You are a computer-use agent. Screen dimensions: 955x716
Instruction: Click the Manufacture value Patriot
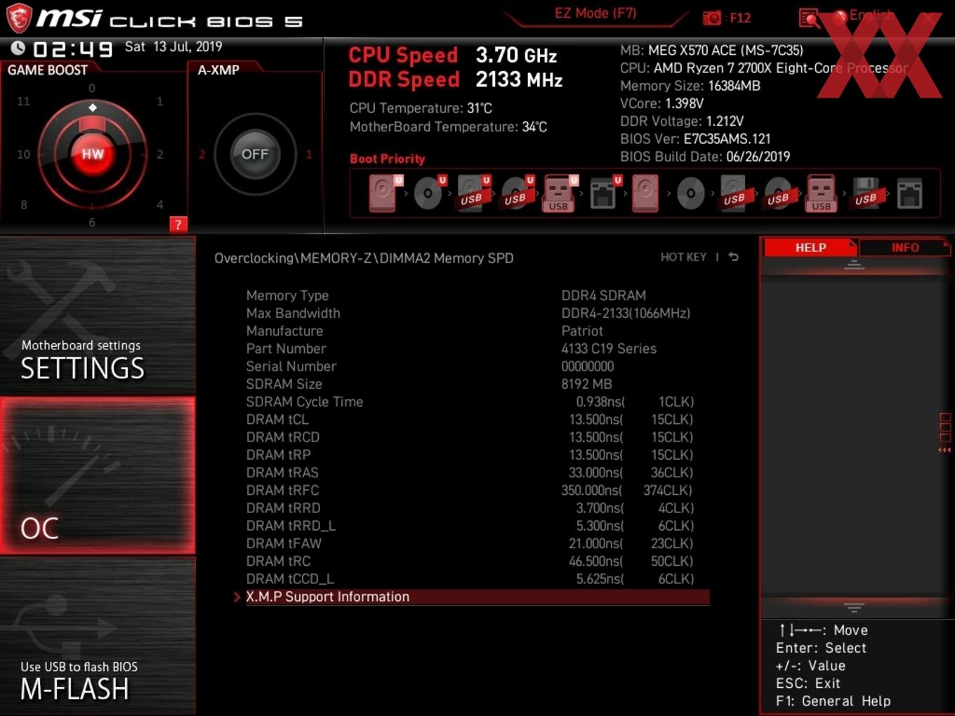[x=582, y=331]
